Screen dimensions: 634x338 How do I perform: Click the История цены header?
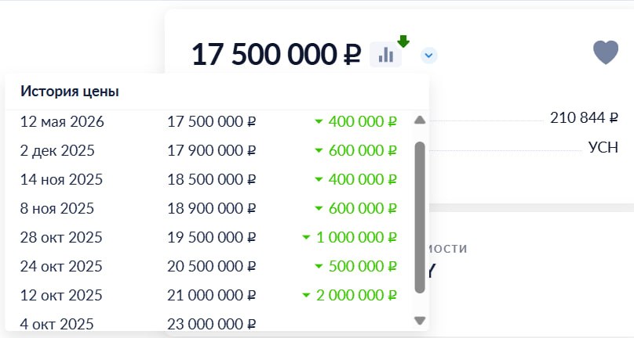[x=70, y=92]
